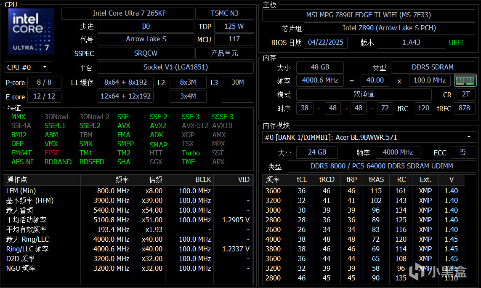Click the CR value 2T
481x288 pixels.
[x=466, y=94]
